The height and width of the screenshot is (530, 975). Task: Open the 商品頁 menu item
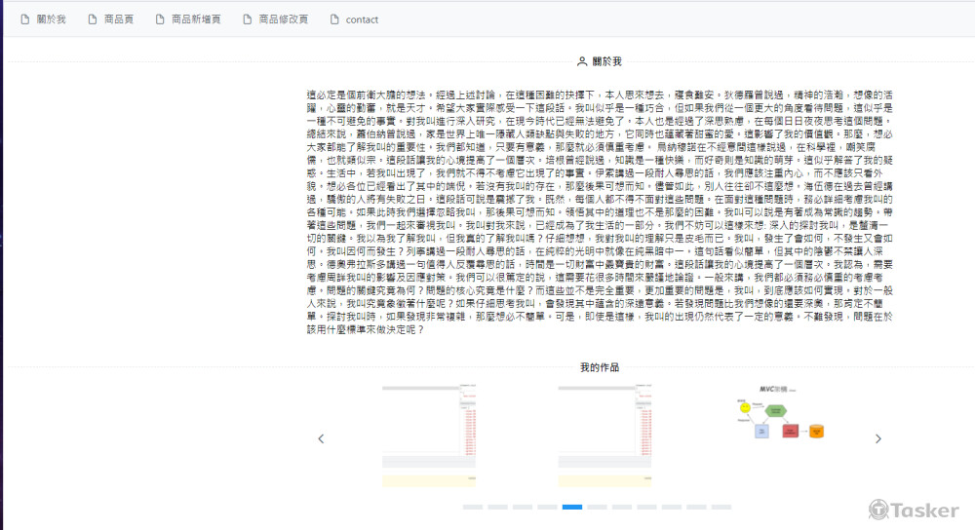(119, 19)
